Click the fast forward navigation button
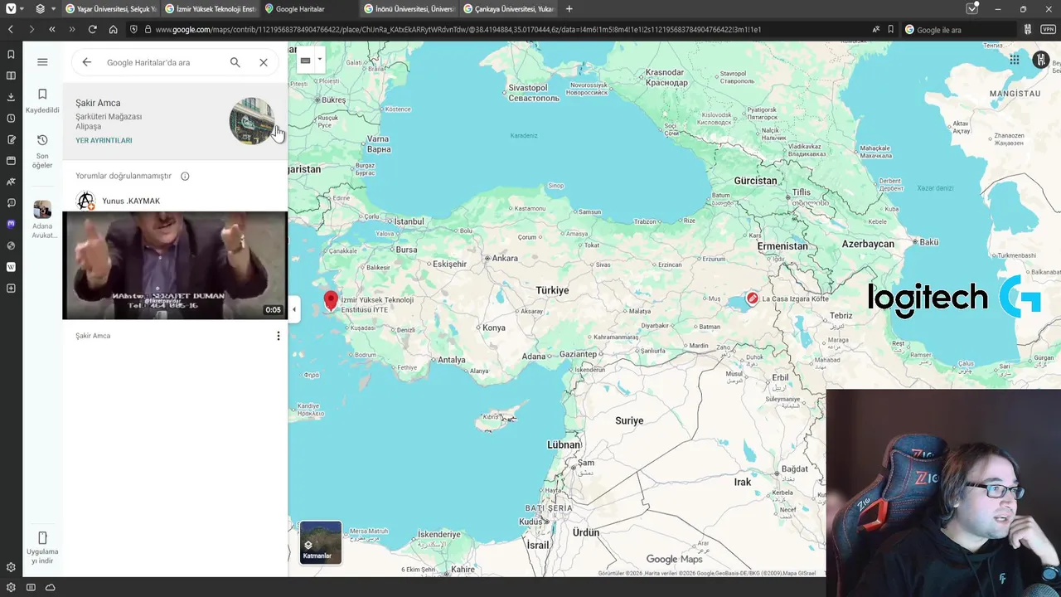This screenshot has width=1061, height=597. click(71, 29)
